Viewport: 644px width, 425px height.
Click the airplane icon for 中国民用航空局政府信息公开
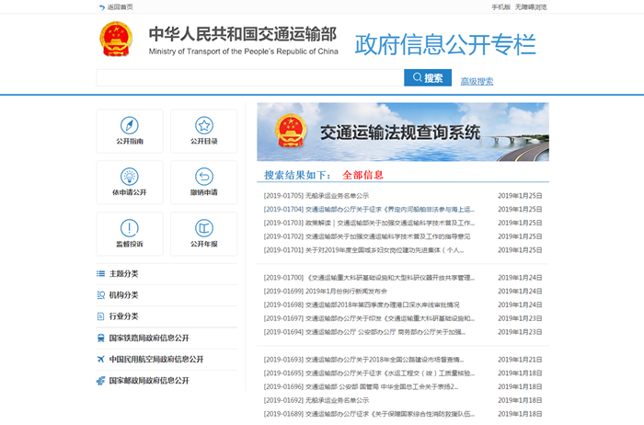[100, 360]
